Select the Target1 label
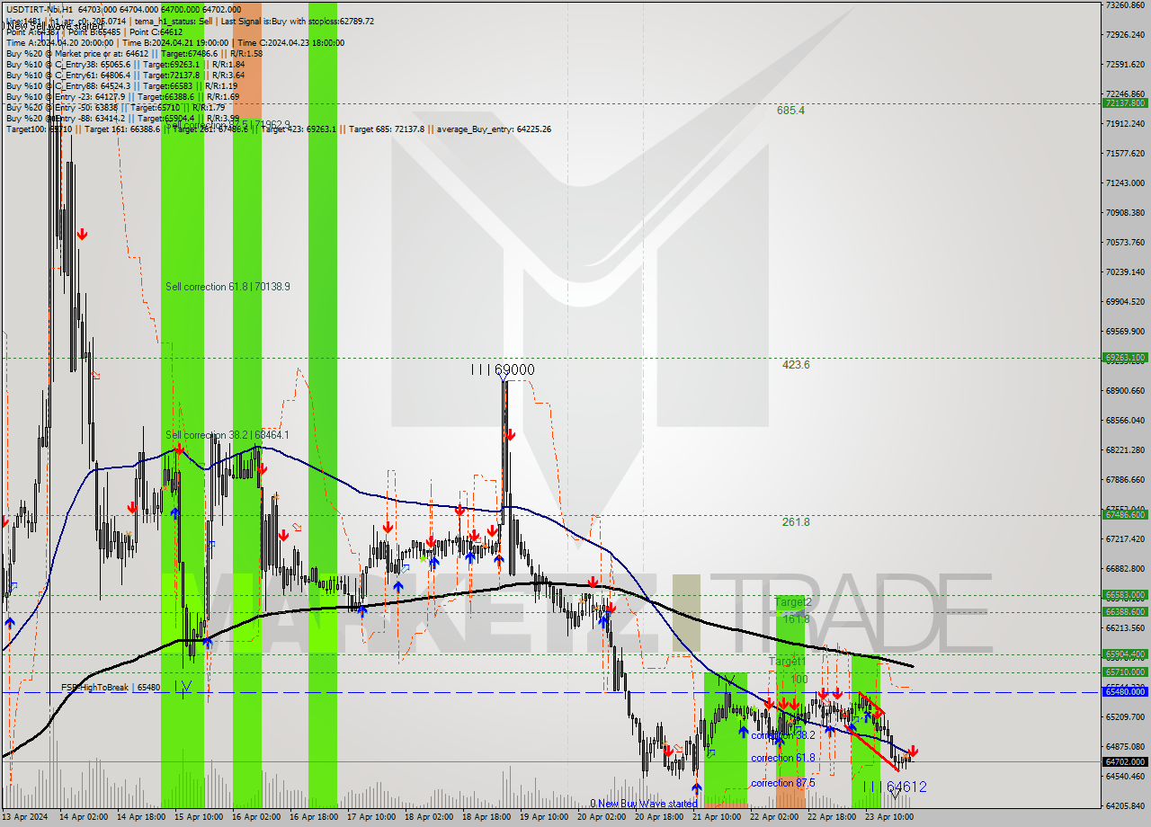The width and height of the screenshot is (1151, 827). (x=786, y=661)
